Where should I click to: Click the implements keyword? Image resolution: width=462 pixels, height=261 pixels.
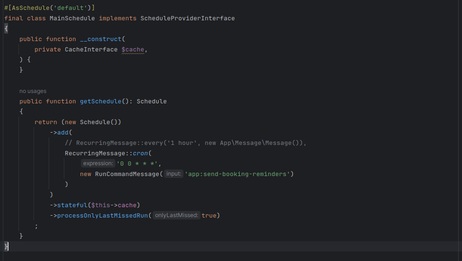tap(118, 18)
